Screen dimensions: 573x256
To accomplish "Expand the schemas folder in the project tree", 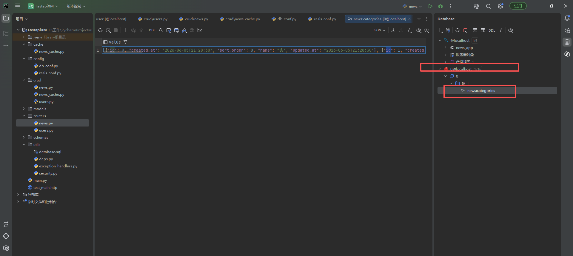I will [24, 137].
